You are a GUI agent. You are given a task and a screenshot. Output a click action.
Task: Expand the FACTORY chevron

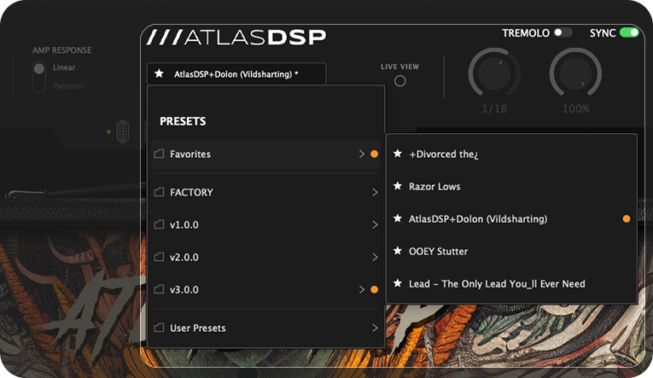tap(375, 192)
